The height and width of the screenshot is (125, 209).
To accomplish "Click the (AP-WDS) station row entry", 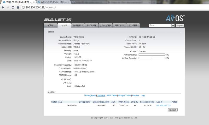I will [72, 105].
